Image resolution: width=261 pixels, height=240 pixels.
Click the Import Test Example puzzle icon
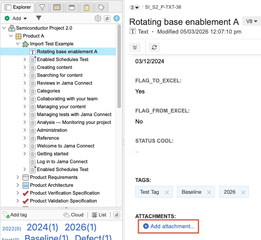[x=26, y=44]
